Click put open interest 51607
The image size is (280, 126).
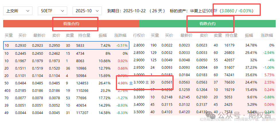[230, 68]
